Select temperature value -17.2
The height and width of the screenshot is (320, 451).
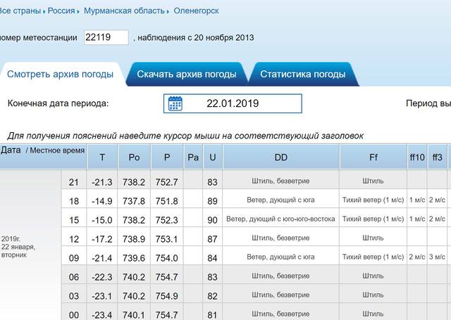(x=102, y=239)
